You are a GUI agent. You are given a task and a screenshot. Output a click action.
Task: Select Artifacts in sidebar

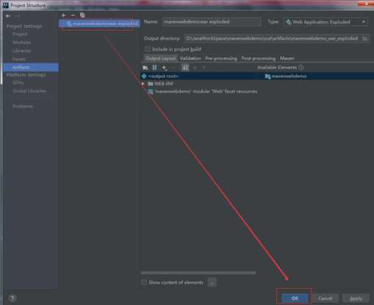31,67
